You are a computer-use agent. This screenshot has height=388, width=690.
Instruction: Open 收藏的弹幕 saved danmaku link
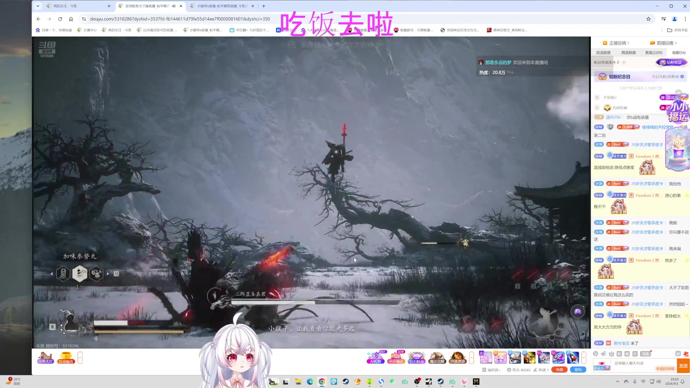point(665,369)
